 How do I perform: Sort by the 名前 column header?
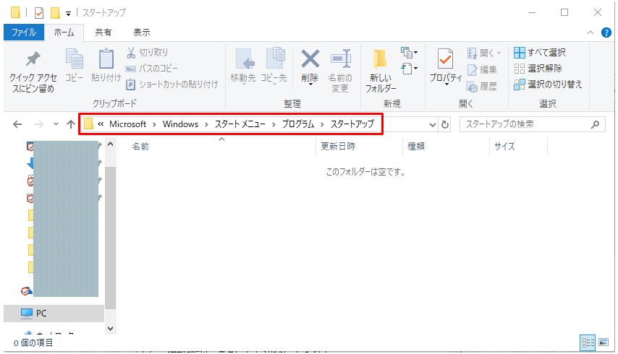point(140,147)
